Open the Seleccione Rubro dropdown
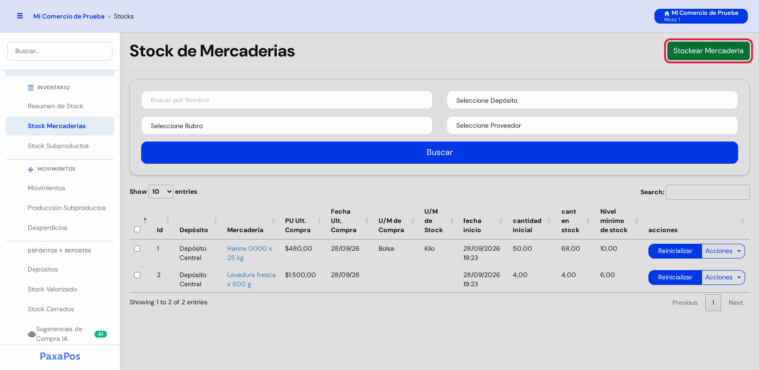This screenshot has width=759, height=370. click(x=286, y=125)
